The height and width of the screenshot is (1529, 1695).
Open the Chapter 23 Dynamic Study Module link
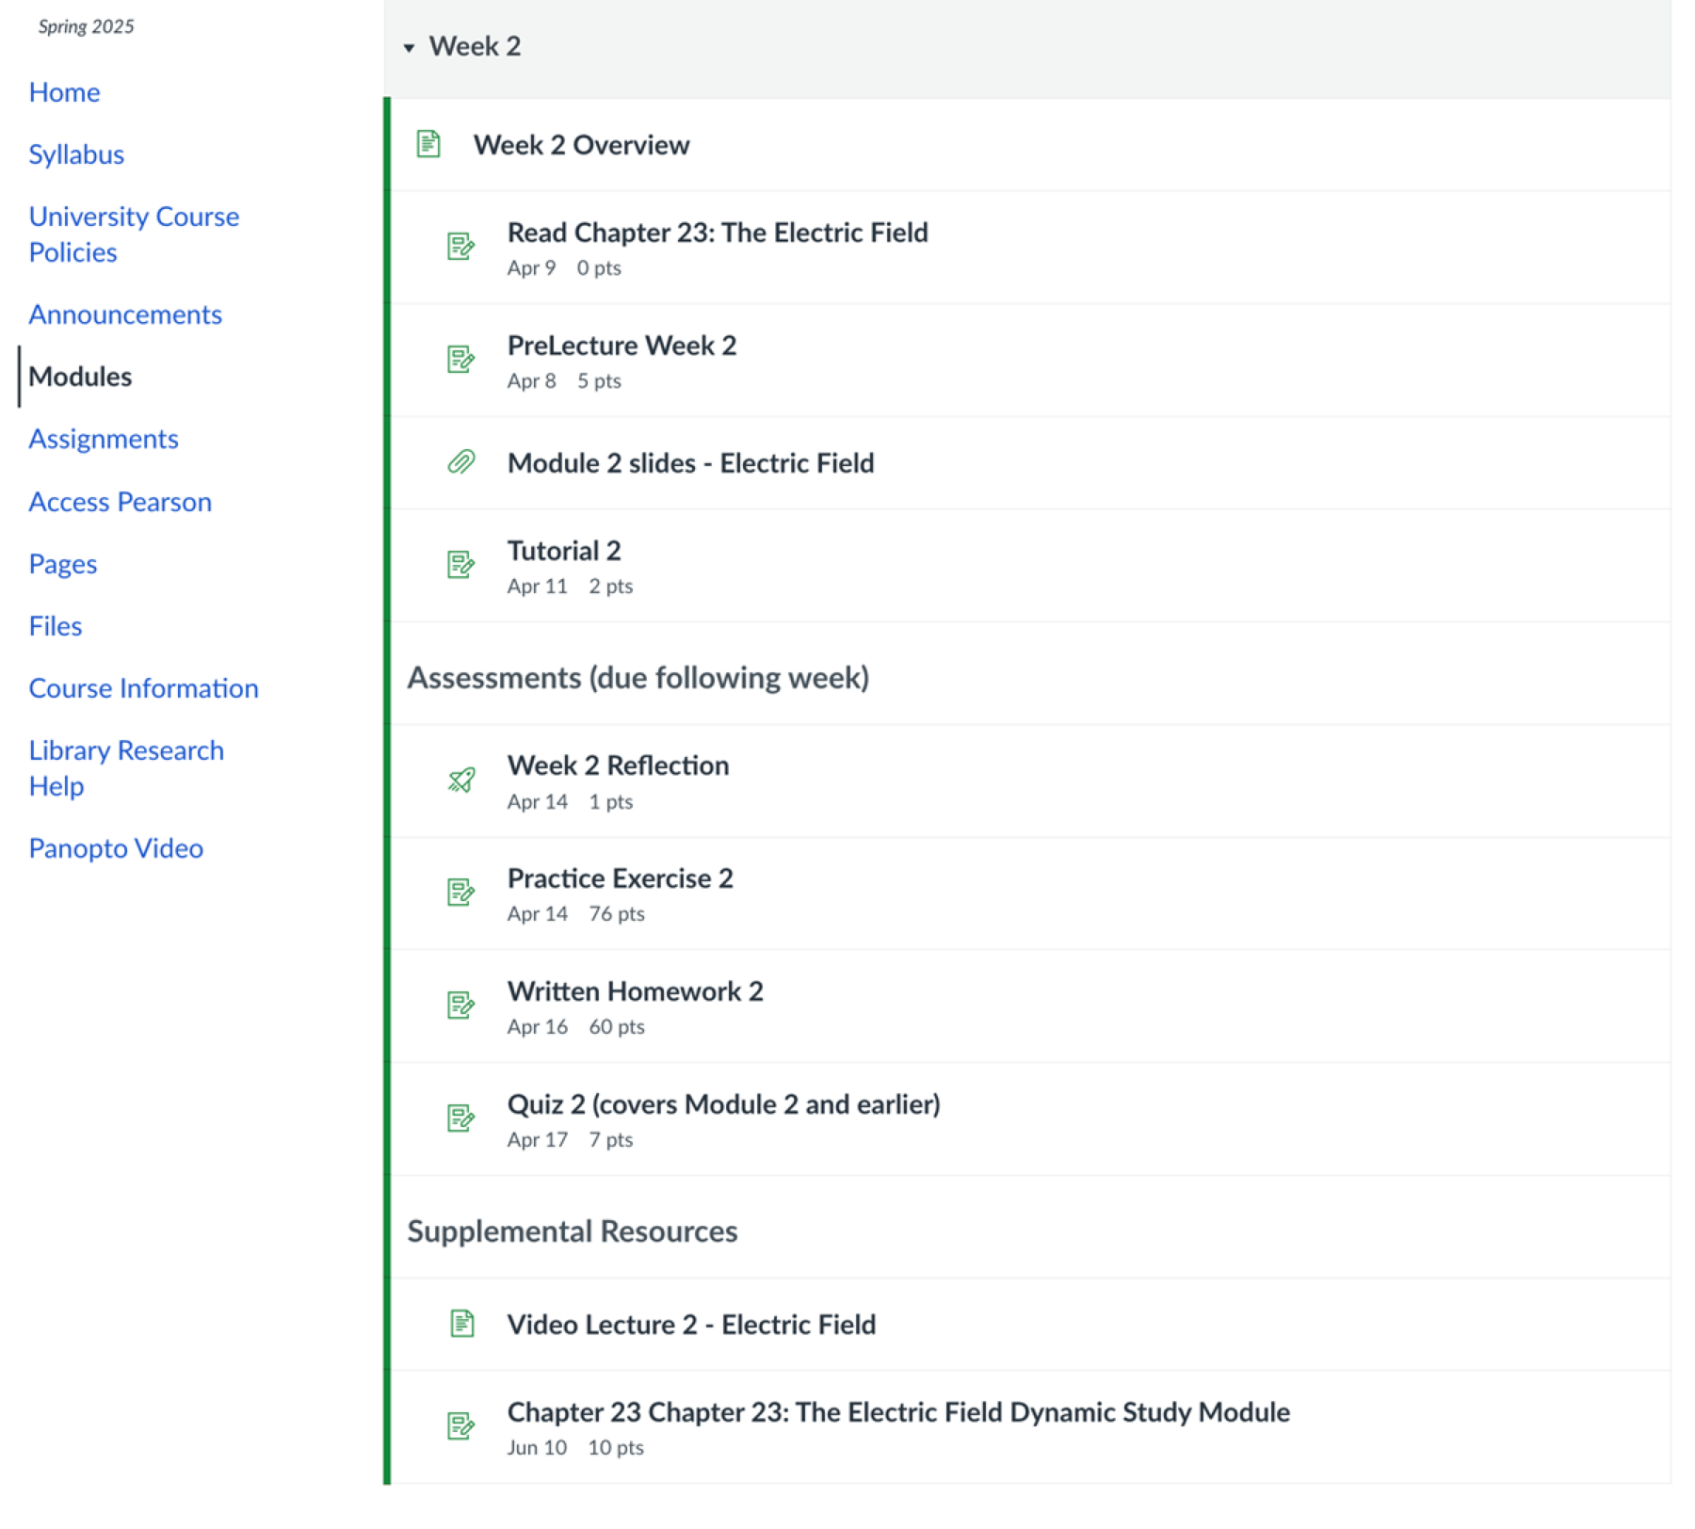(897, 1411)
